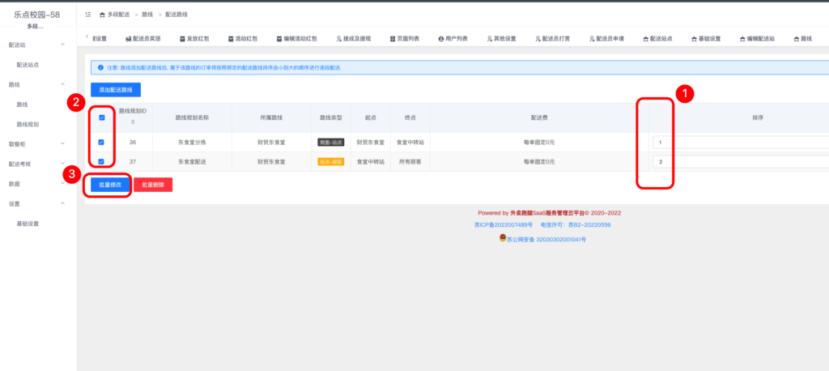Open 路线规划 in the sidebar
829x371 pixels.
[28, 125]
